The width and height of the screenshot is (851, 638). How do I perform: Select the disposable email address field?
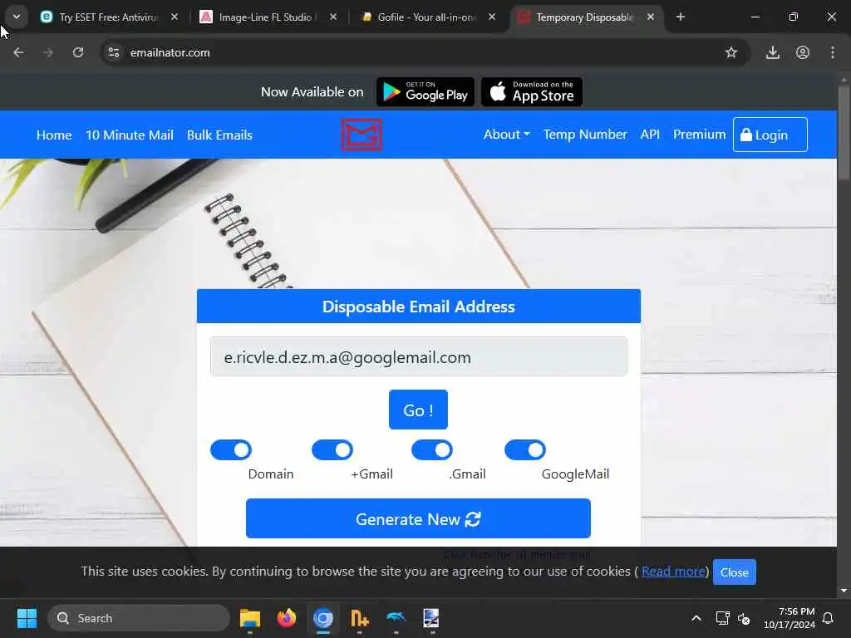(419, 357)
